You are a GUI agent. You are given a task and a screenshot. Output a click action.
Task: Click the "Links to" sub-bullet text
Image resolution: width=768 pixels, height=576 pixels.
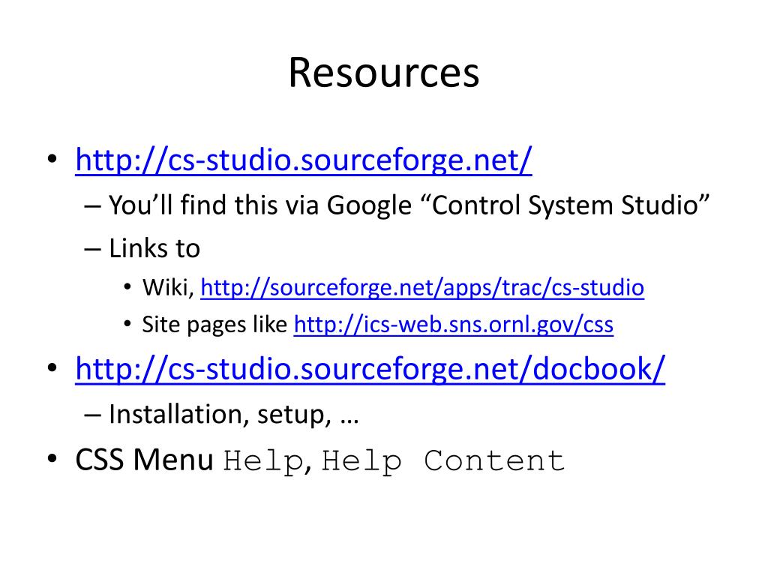pos(154,247)
